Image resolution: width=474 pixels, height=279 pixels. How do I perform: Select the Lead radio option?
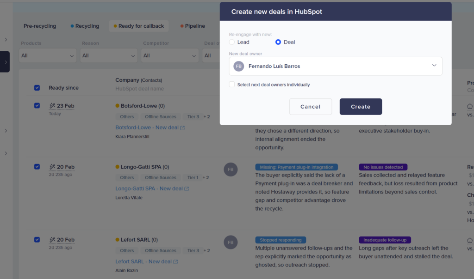[x=232, y=42]
